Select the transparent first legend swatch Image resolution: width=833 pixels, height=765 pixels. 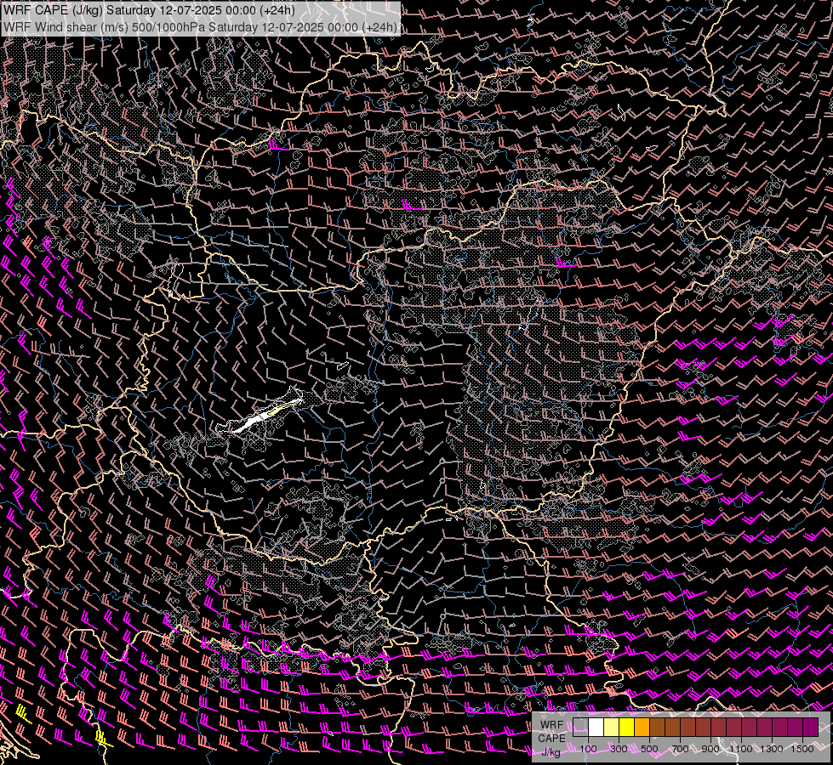[580, 727]
